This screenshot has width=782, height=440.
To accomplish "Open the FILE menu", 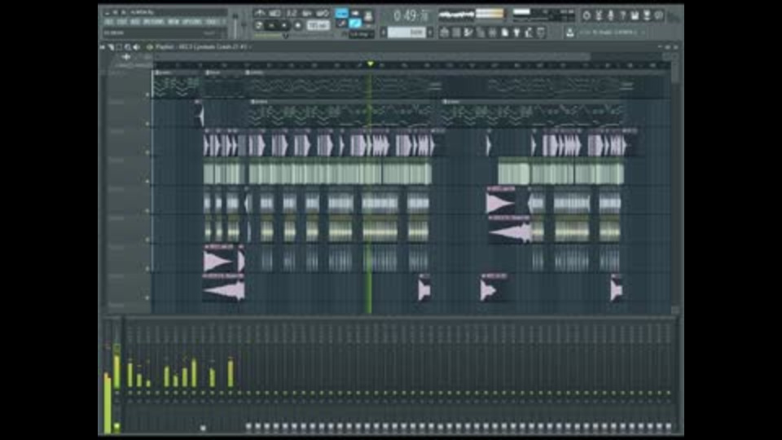I will point(108,23).
